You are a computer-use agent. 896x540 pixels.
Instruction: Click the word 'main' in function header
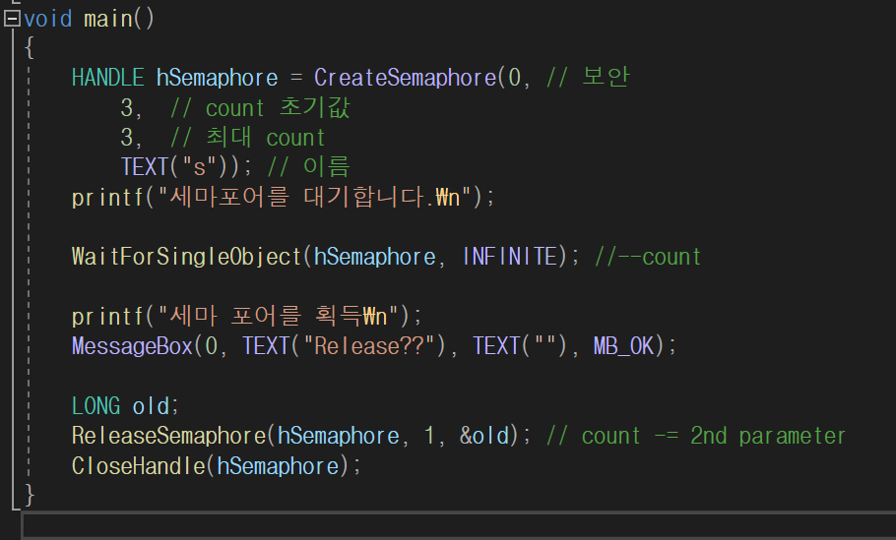coord(108,19)
